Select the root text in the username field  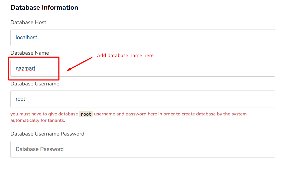[x=20, y=99]
